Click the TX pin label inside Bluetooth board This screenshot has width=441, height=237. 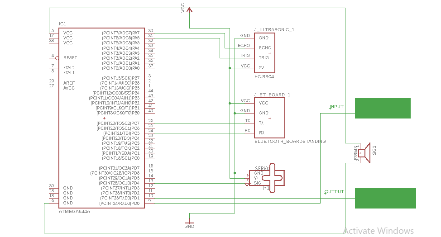(261, 123)
